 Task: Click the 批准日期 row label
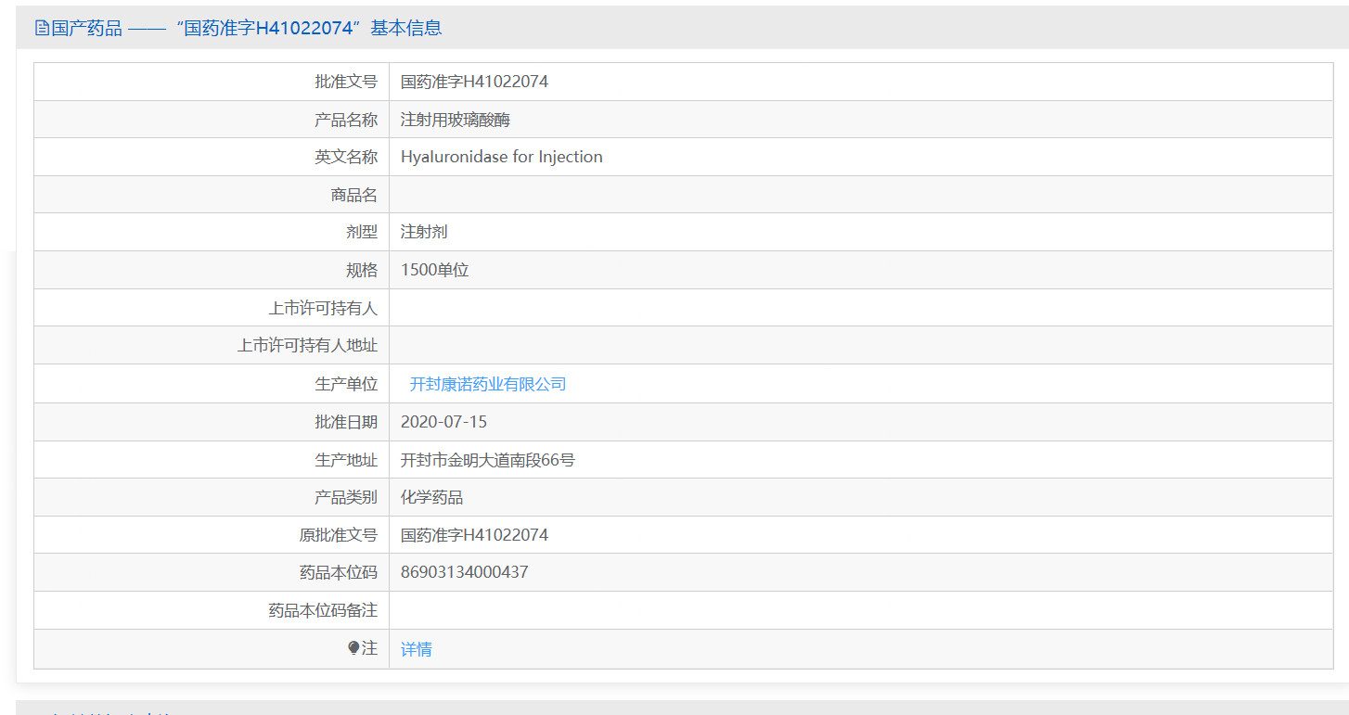(346, 422)
